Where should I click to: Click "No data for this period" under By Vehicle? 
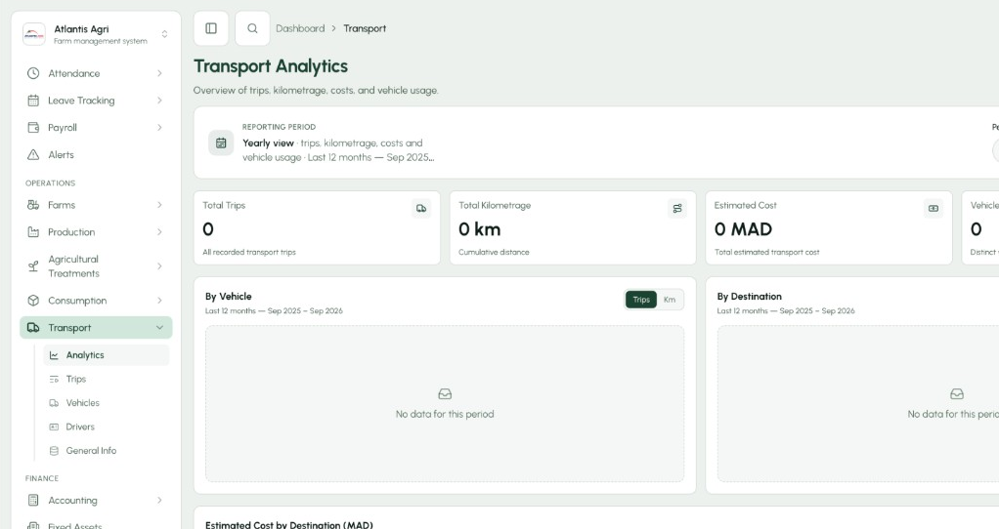pyautogui.click(x=445, y=414)
